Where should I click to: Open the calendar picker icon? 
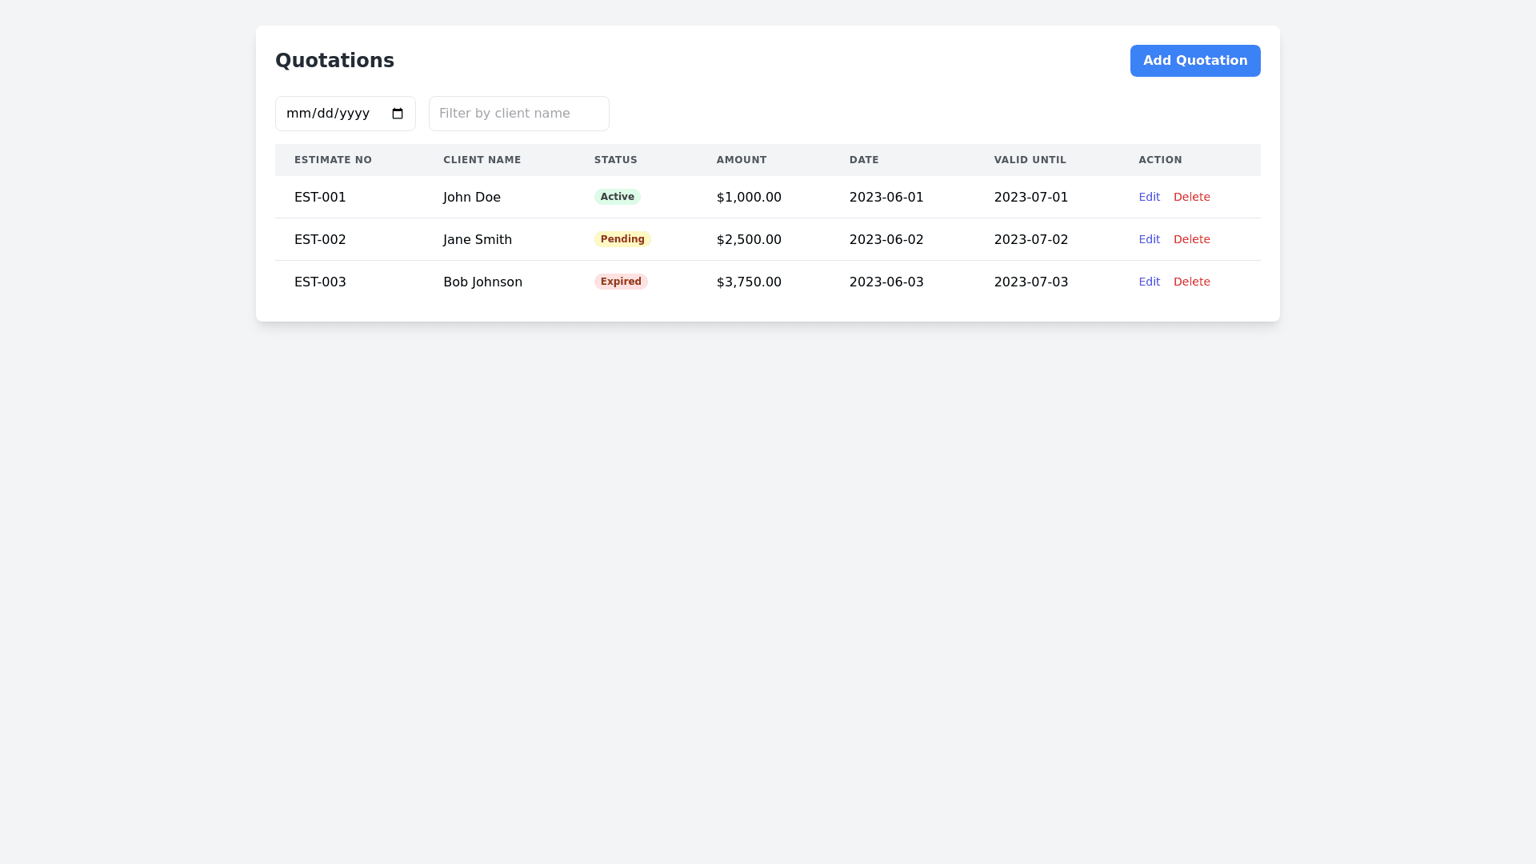[398, 114]
